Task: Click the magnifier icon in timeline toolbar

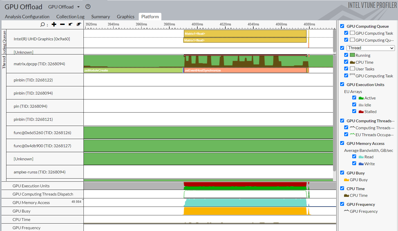Action: 43,25
